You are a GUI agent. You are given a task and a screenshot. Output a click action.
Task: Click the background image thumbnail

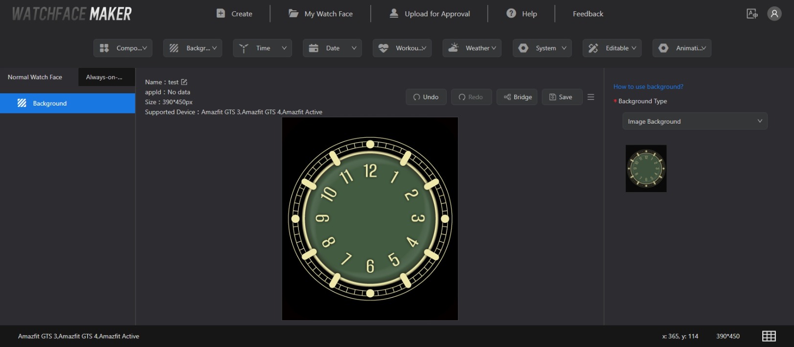(646, 168)
